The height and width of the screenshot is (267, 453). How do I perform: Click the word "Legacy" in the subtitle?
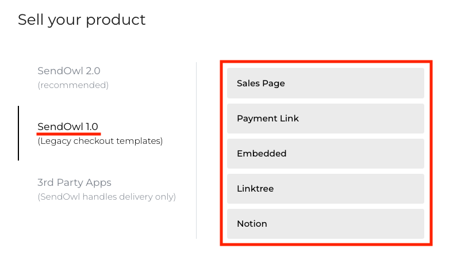55,140
